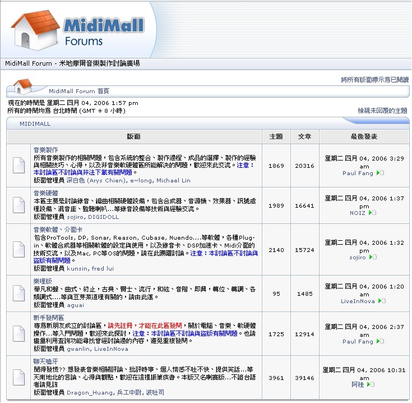412x403 pixels.
Task: Open moderator aguai profile
Action: point(76,305)
